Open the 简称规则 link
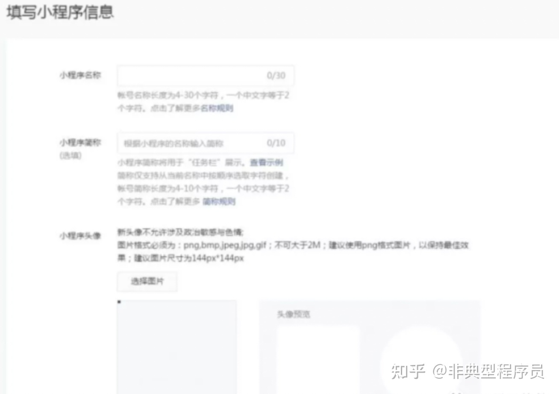559x394 pixels. [219, 201]
